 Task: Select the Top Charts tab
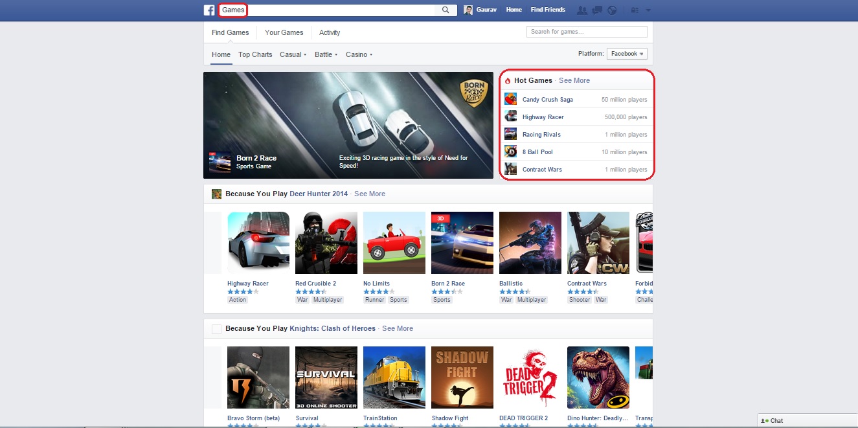pyautogui.click(x=255, y=55)
